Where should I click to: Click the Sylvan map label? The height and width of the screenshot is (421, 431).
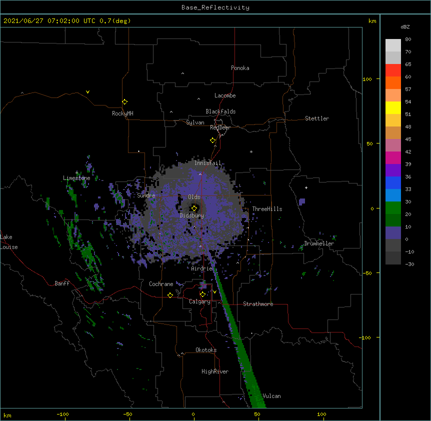pyautogui.click(x=195, y=122)
